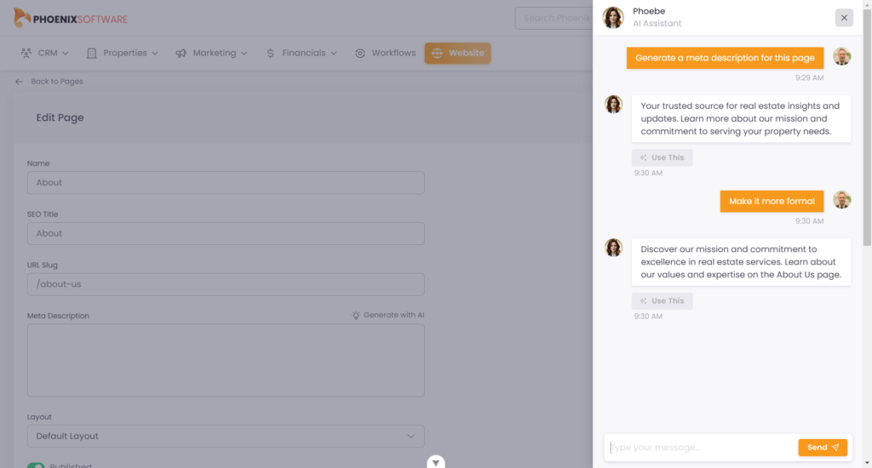This screenshot has width=872, height=468.
Task: Click the Make it more formal message
Action: (772, 201)
